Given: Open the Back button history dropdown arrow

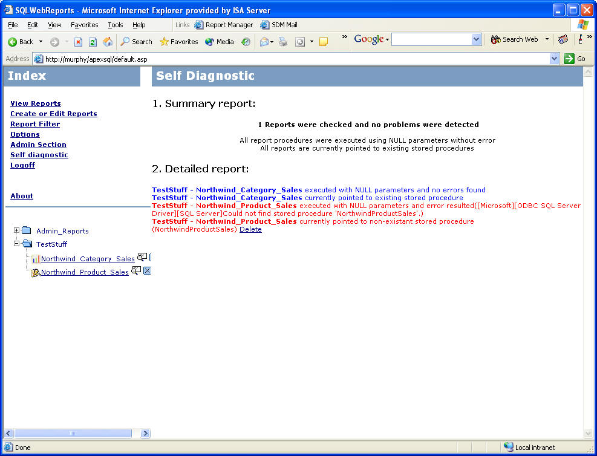Looking at the screenshot, I should [x=41, y=42].
